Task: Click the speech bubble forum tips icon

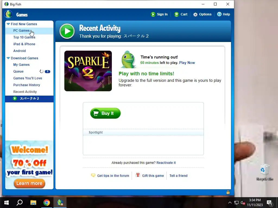Action: pos(93,175)
